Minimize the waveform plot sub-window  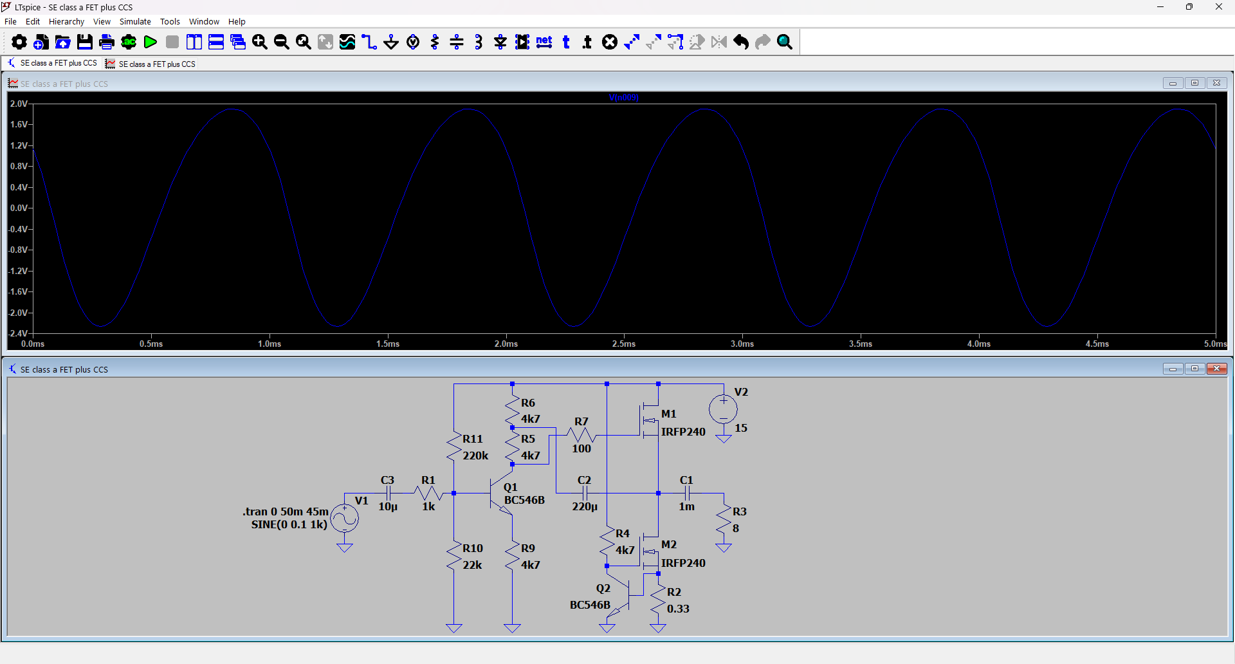1173,83
